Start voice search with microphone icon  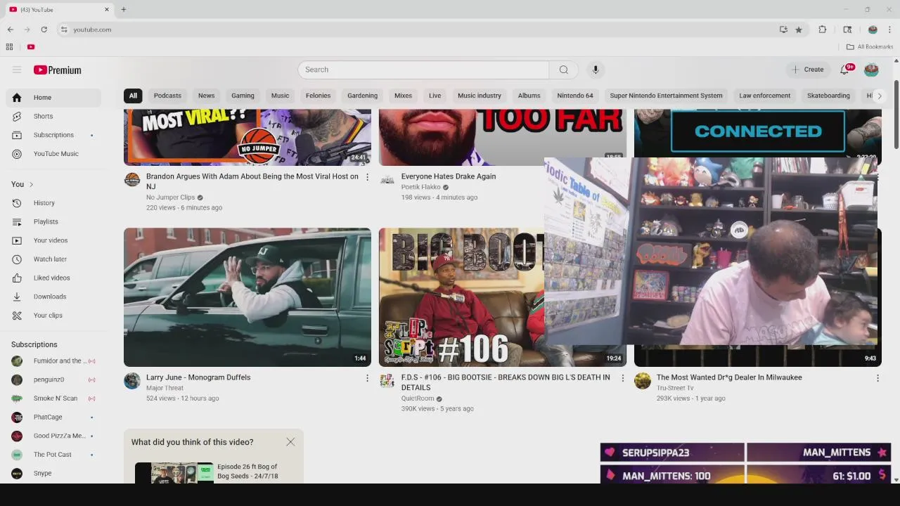596,70
